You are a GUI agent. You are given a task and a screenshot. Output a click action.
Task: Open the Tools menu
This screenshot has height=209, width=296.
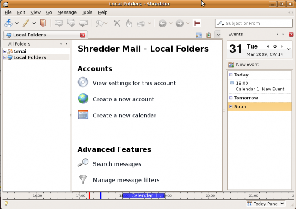(x=87, y=12)
